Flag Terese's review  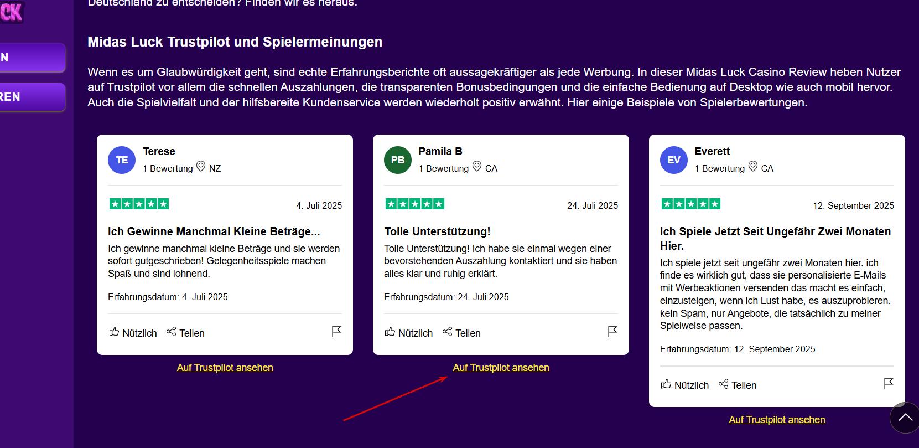(x=336, y=331)
